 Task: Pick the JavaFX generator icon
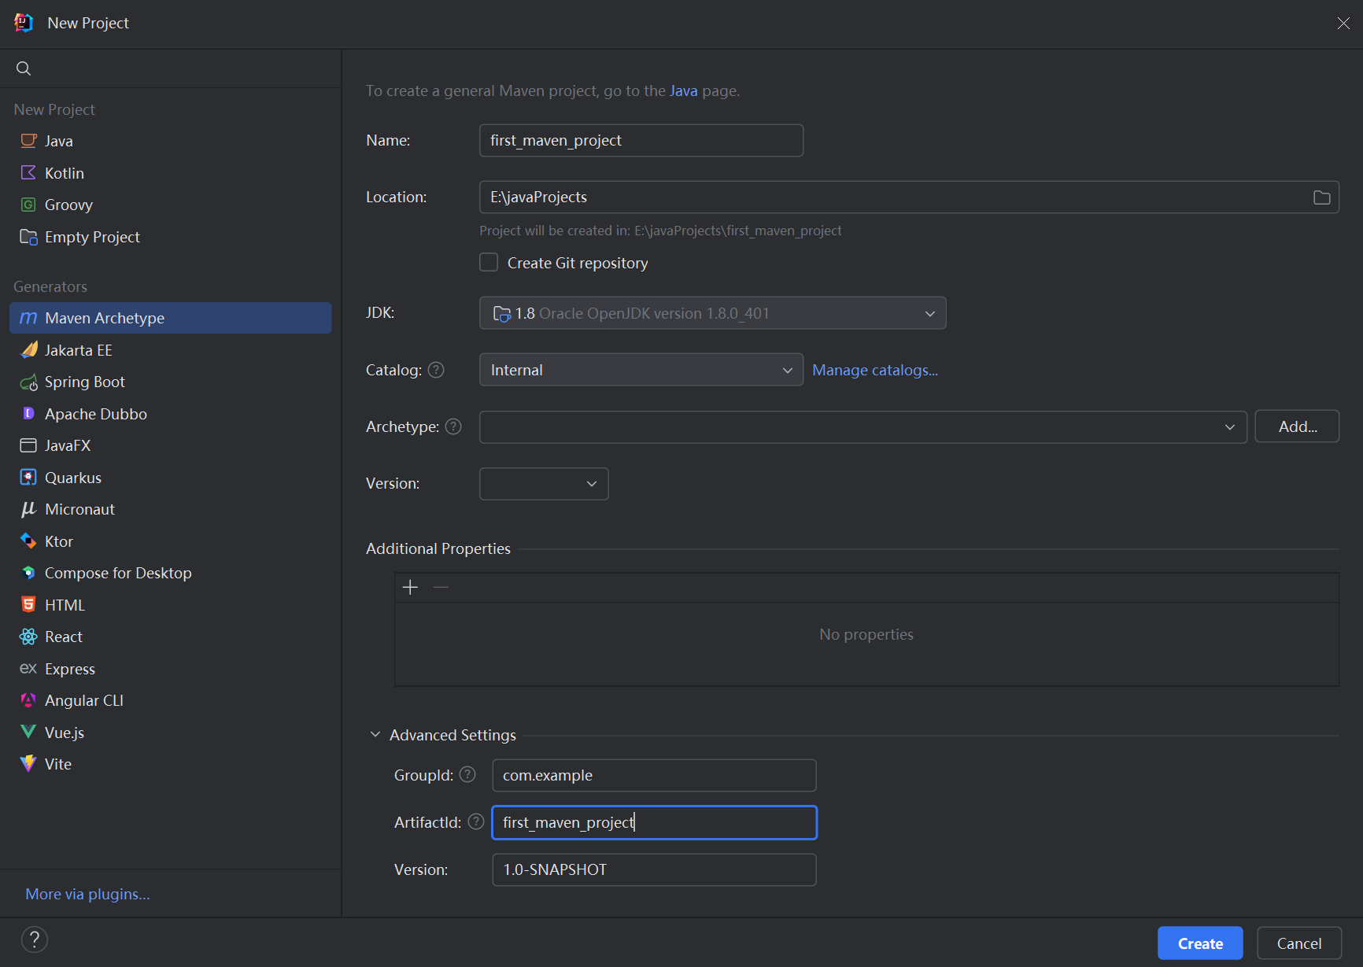pyautogui.click(x=28, y=445)
